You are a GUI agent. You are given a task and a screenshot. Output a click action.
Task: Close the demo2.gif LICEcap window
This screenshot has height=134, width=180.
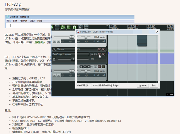click(157, 32)
